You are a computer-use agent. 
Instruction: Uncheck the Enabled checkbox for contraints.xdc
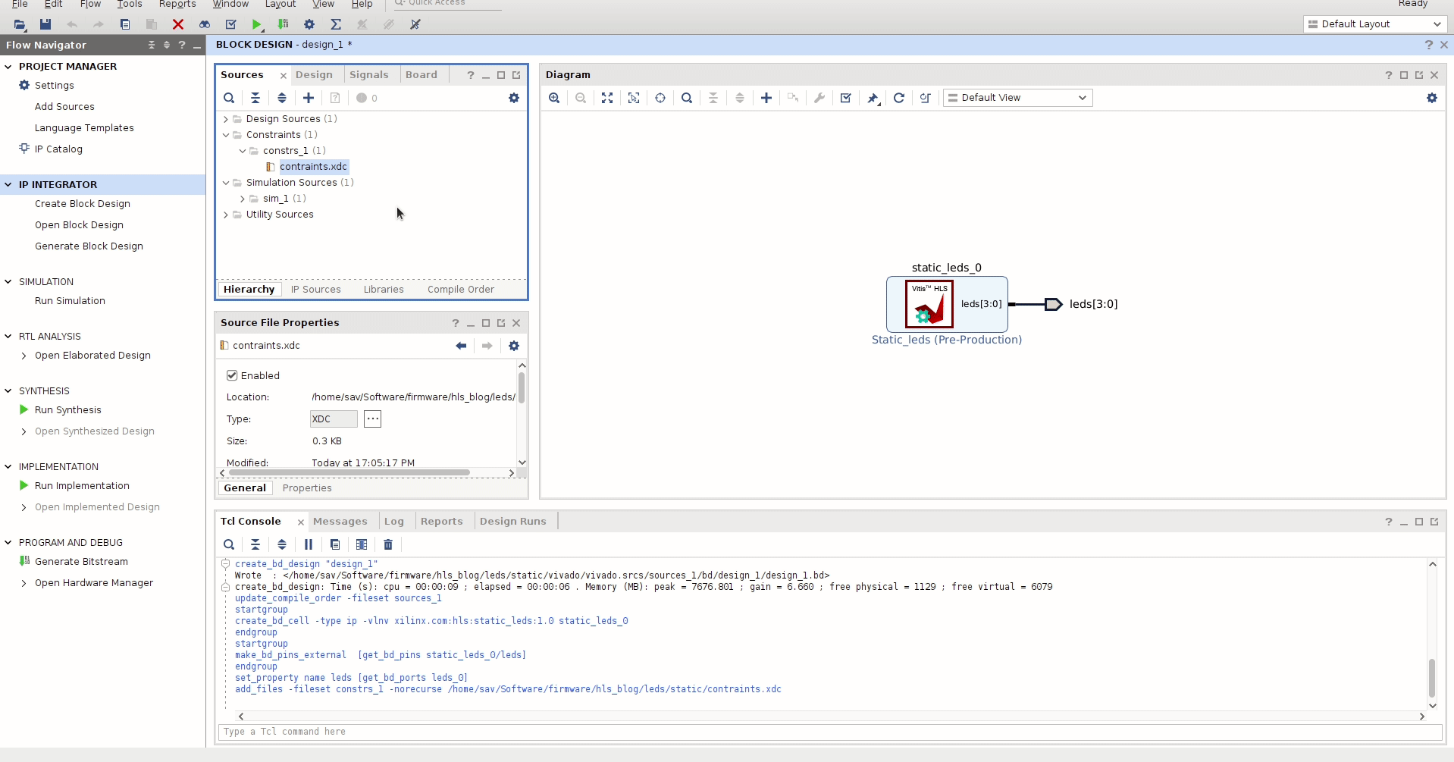232,375
